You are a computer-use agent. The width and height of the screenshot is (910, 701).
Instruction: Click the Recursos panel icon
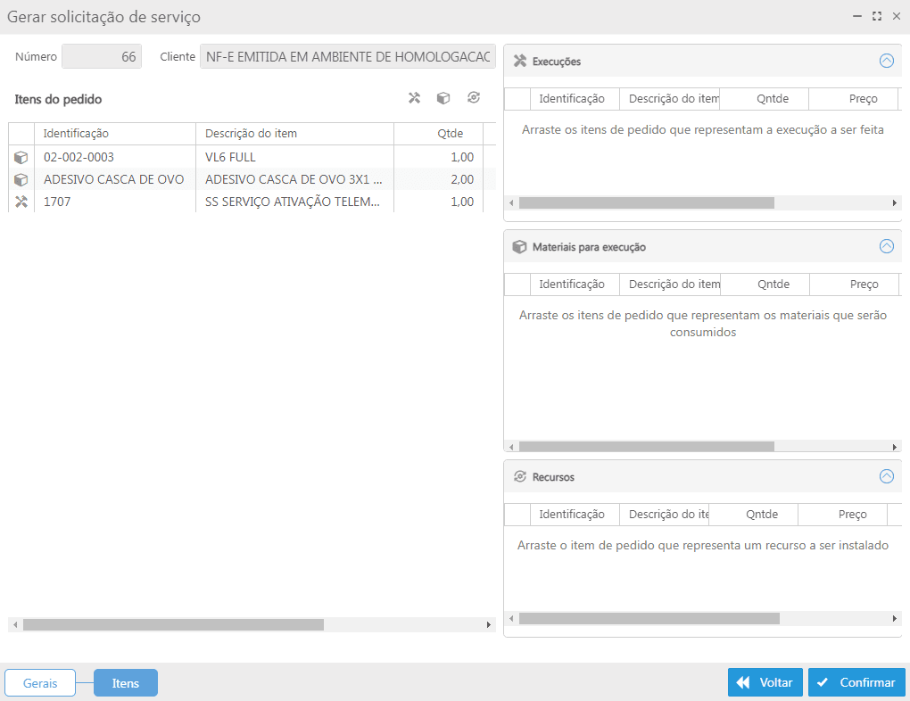point(519,477)
